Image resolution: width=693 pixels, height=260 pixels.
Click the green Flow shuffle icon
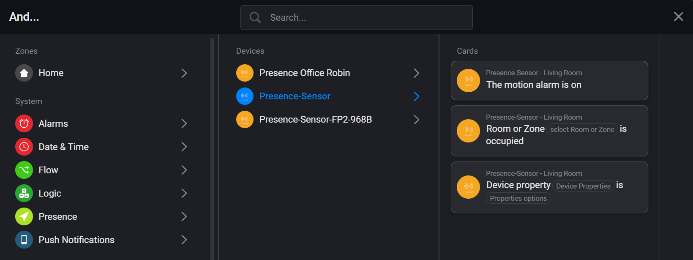[x=24, y=170]
